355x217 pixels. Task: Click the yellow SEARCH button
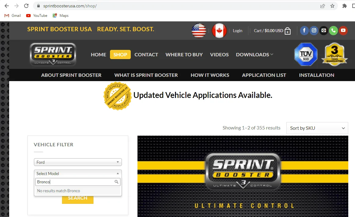point(78,199)
